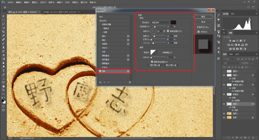Enable the Bevel & Emboss effect checkbox
This screenshot has height=140, width=259.
click(x=100, y=24)
